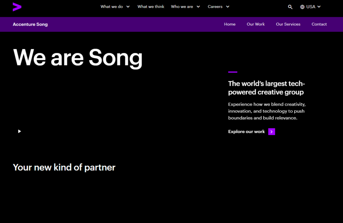The height and width of the screenshot is (223, 343).
Task: Open the Our Work tab
Action: (x=256, y=24)
